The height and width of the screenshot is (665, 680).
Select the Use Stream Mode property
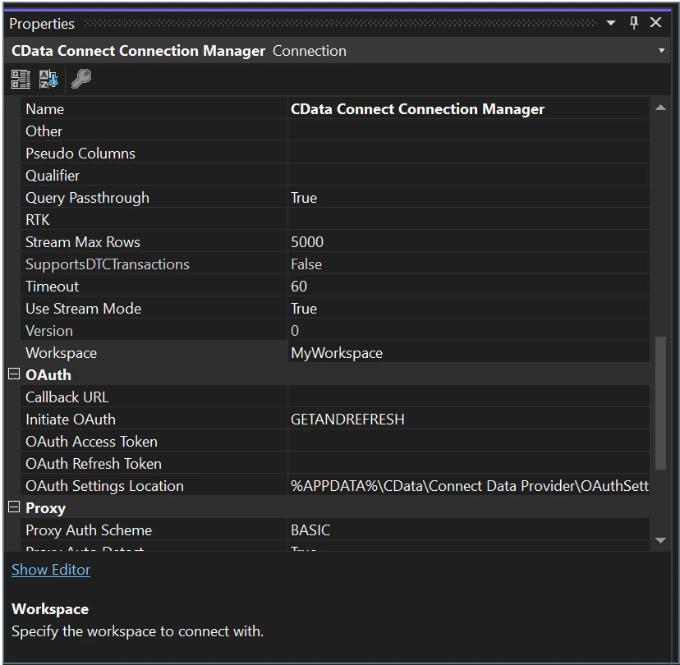click(154, 308)
